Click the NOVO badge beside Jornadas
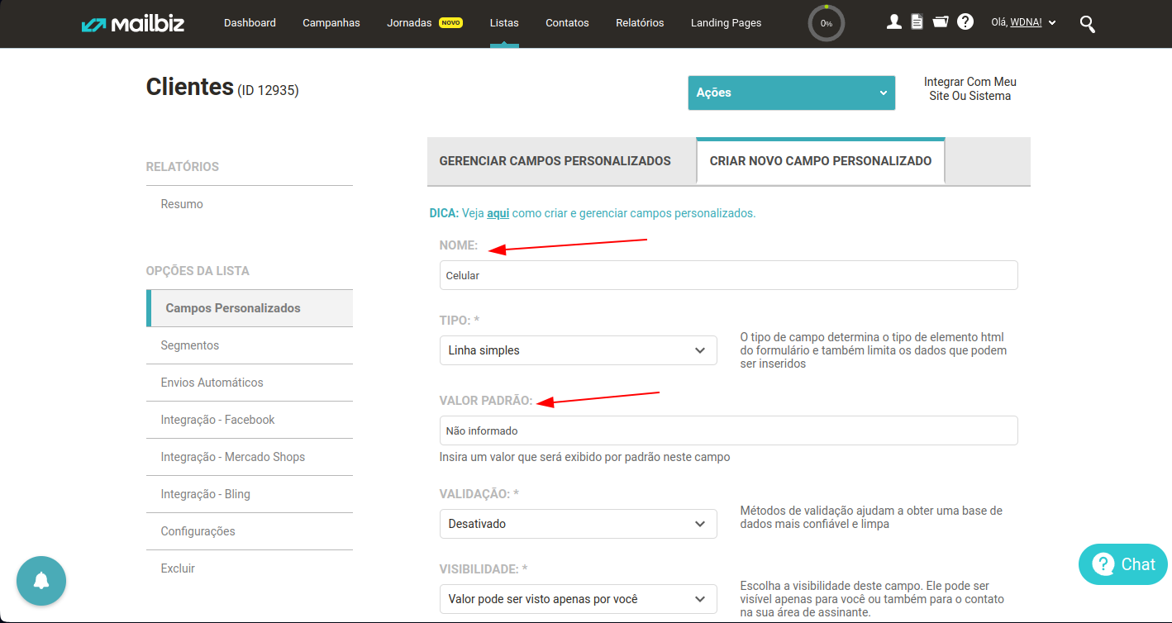This screenshot has height=623, width=1172. click(450, 23)
